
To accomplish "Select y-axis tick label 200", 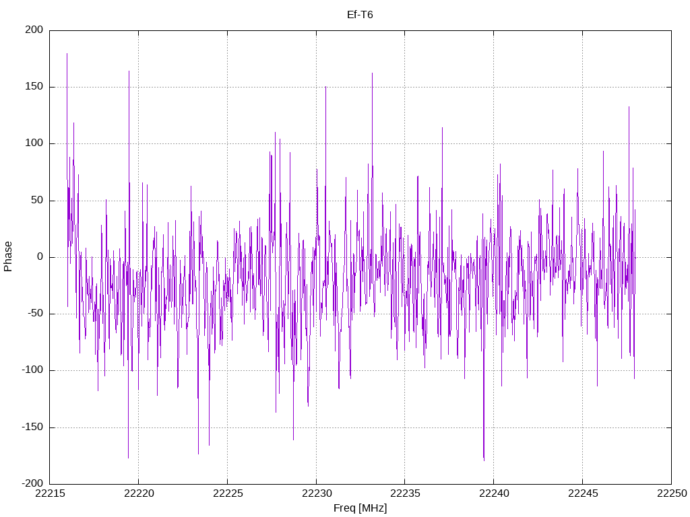I will click(x=34, y=30).
